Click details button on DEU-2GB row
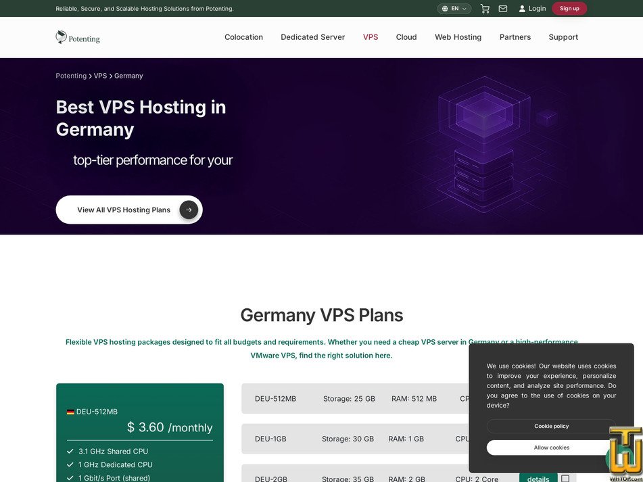 click(x=538, y=479)
